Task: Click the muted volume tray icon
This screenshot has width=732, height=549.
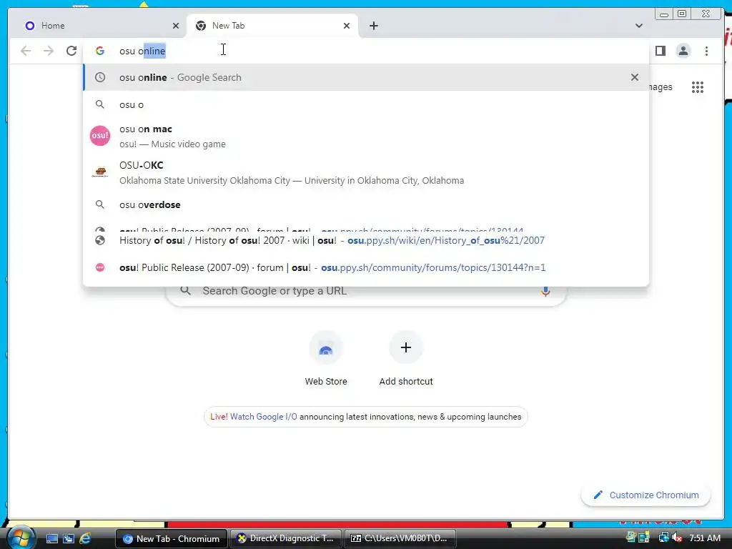Action: pos(677,538)
